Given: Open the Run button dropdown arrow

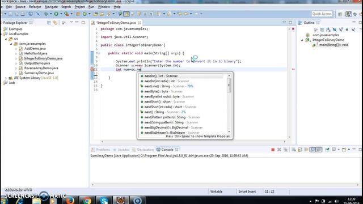Looking at the screenshot, I should coord(61,14).
